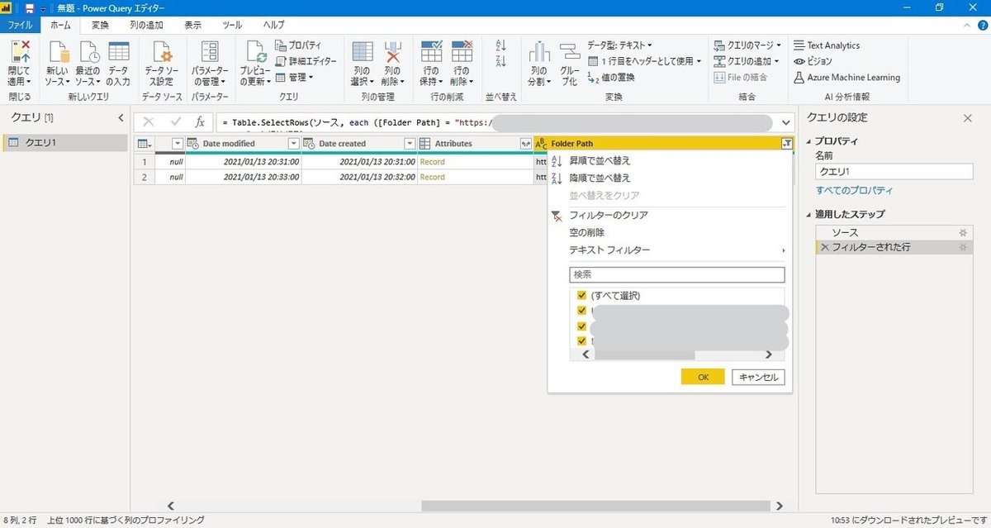Select 昇順で並べ替え (Sort Ascending) menu item

pos(600,160)
